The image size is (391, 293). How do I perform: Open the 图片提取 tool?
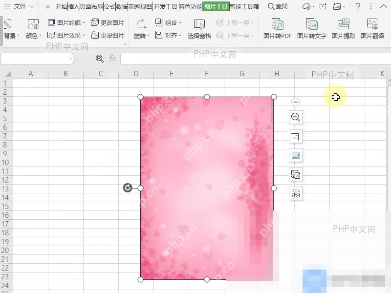(344, 29)
